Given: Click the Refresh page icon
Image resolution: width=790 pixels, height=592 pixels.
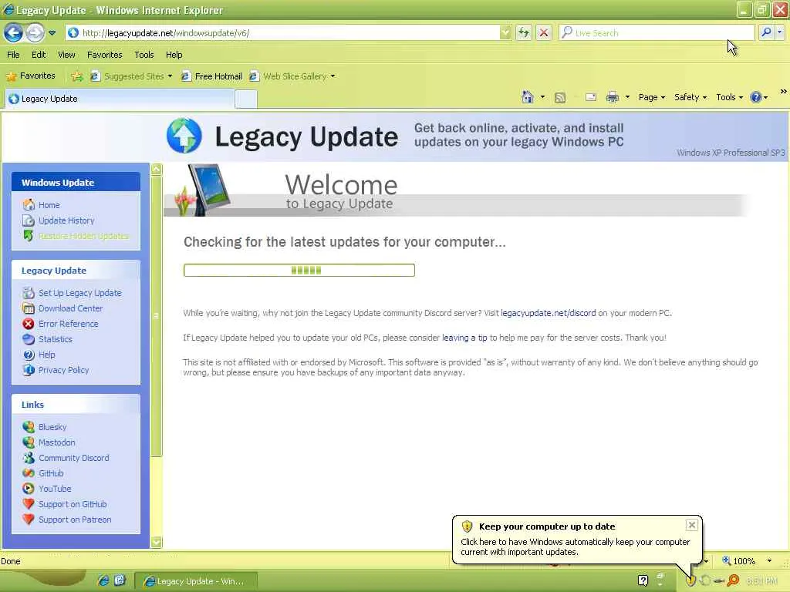Looking at the screenshot, I should coord(524,32).
